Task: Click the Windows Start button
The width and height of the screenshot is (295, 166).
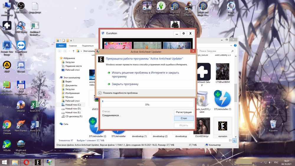Action: 5,162
